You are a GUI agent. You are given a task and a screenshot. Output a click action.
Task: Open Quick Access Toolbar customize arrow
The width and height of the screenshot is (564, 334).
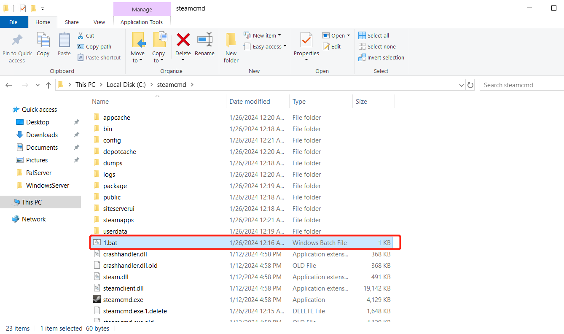[43, 8]
